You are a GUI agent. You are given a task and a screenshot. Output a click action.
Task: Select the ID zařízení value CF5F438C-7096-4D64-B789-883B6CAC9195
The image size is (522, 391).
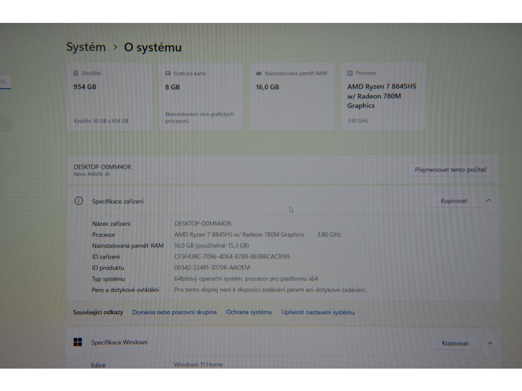coord(232,257)
